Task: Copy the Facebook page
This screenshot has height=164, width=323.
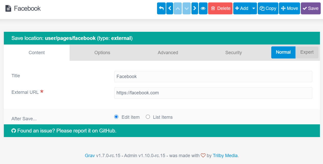Action: pos(268,8)
